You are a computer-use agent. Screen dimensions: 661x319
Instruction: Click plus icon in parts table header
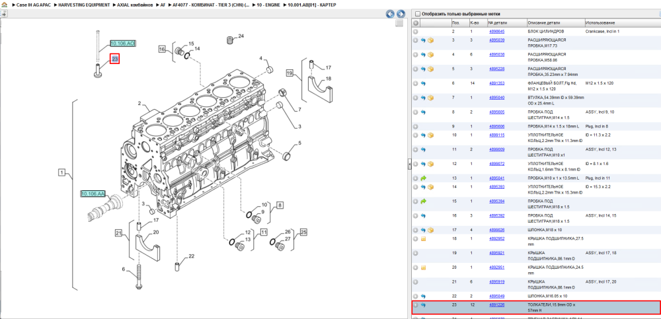[416, 22]
